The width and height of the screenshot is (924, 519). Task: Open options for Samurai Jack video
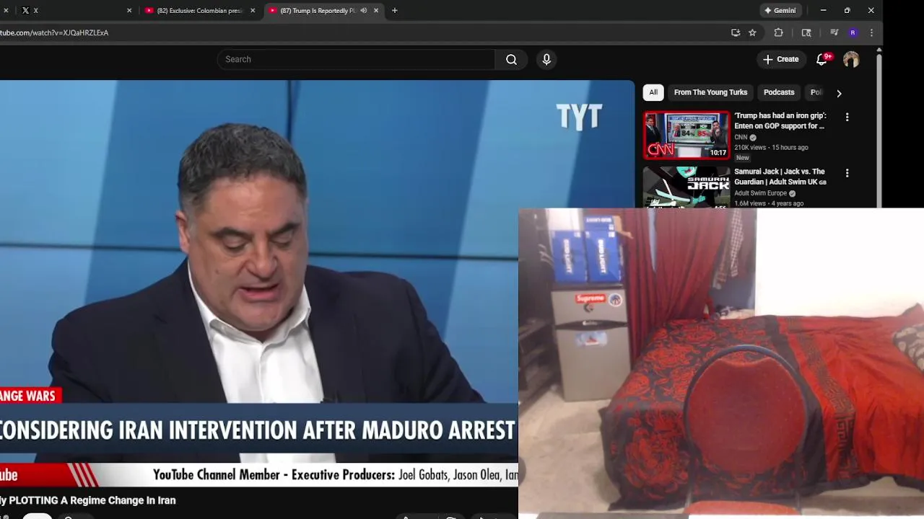pyautogui.click(x=847, y=173)
